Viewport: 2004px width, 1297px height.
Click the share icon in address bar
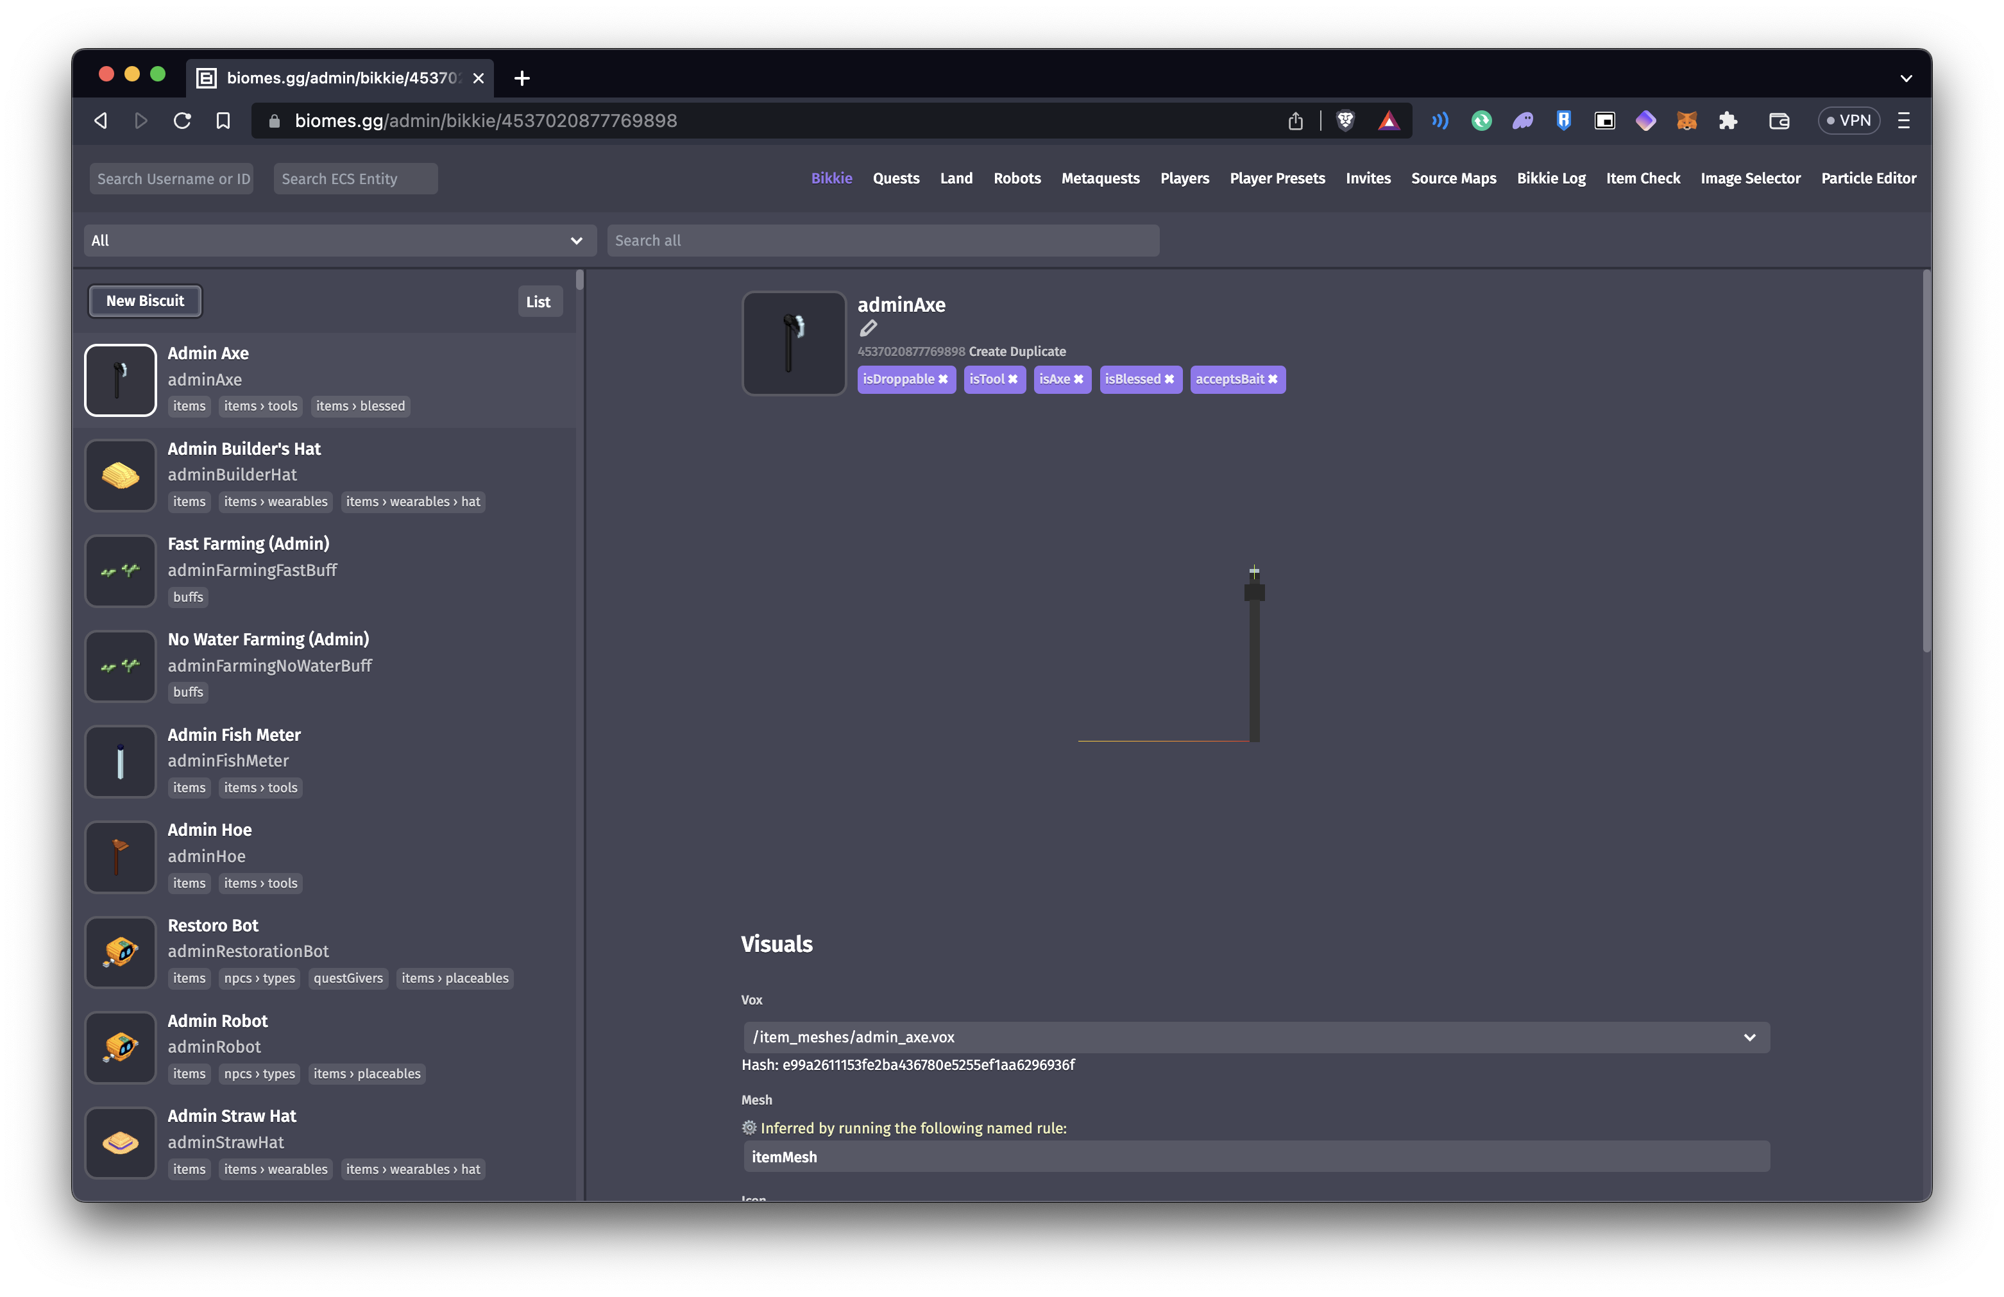[x=1295, y=121]
